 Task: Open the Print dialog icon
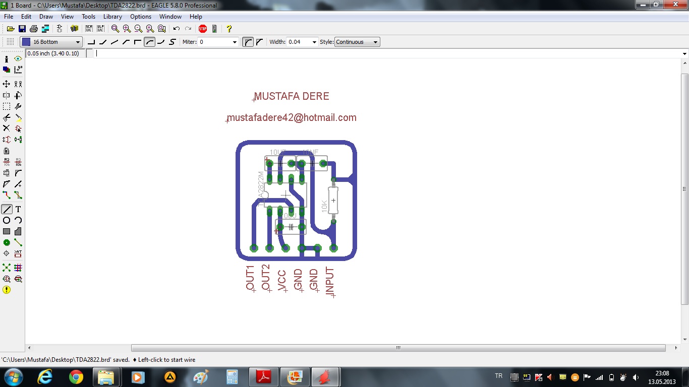pyautogui.click(x=33, y=29)
